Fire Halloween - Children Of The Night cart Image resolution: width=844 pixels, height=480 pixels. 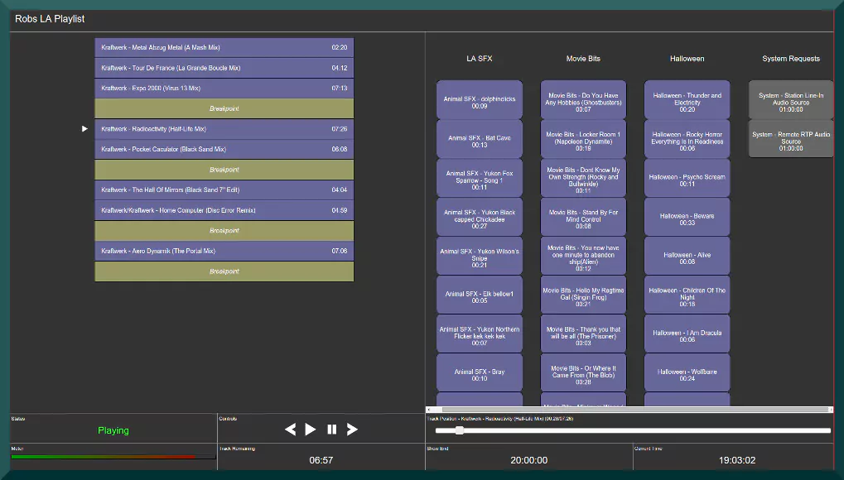tap(687, 295)
